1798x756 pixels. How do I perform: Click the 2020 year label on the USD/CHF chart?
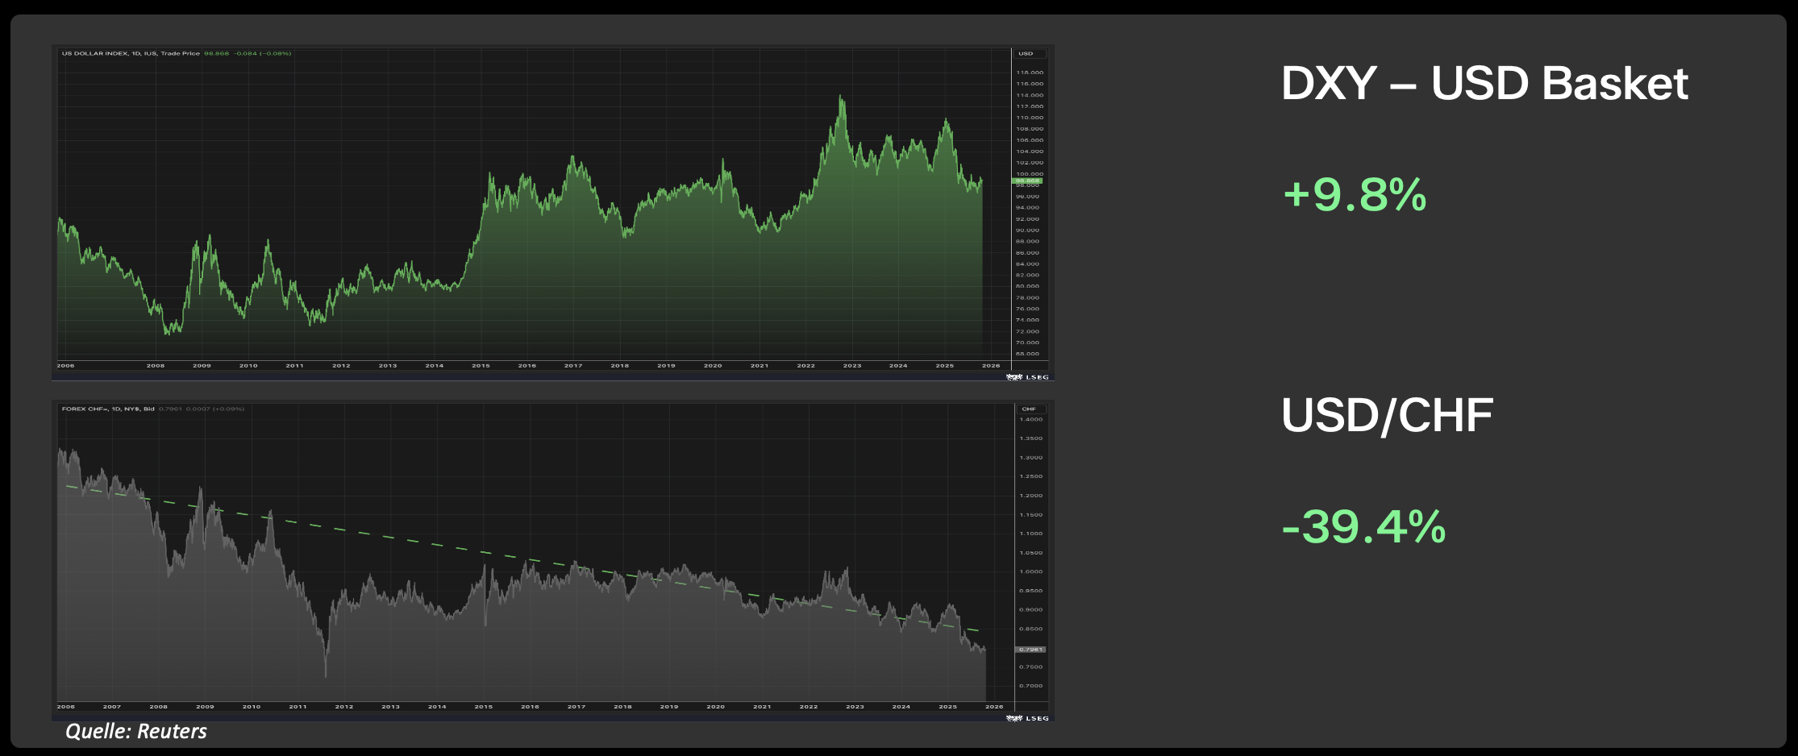pyautogui.click(x=715, y=706)
